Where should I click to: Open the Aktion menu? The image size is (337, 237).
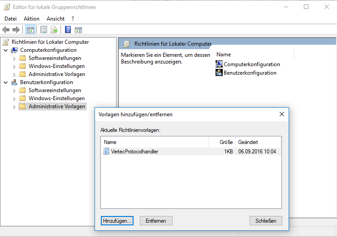tap(31, 19)
